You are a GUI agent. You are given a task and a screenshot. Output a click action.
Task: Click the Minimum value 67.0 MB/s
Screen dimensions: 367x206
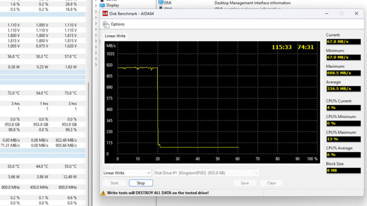click(343, 57)
